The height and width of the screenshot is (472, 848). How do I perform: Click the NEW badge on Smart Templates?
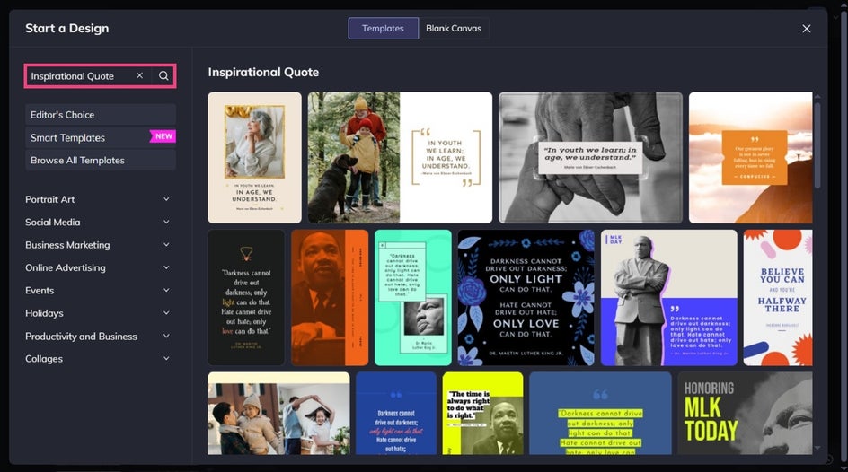coord(163,136)
